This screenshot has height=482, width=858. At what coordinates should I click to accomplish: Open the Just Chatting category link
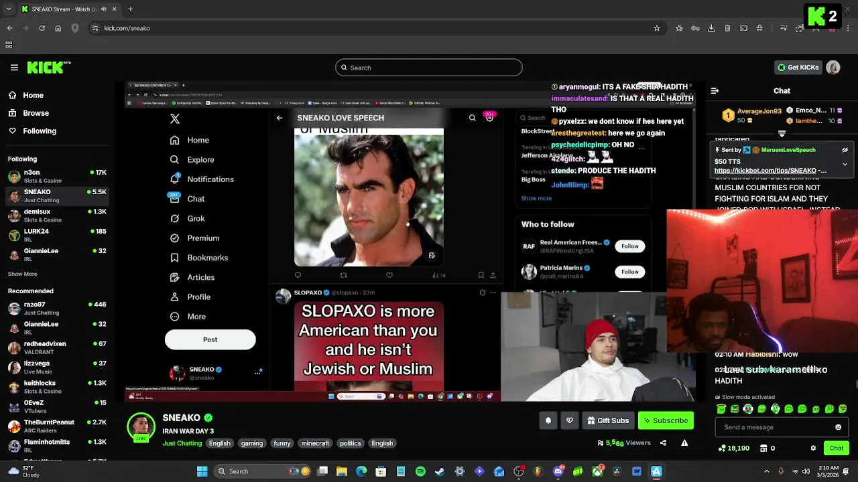[182, 443]
